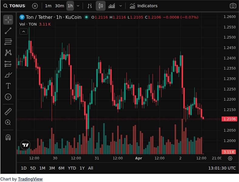Select the Area chart style icon
The image size is (239, 182).
click(111, 6)
